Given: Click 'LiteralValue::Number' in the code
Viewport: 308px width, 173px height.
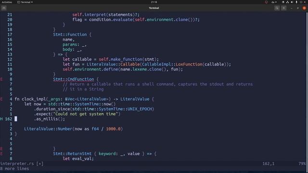Looking at the screenshot, I should click(48, 129).
